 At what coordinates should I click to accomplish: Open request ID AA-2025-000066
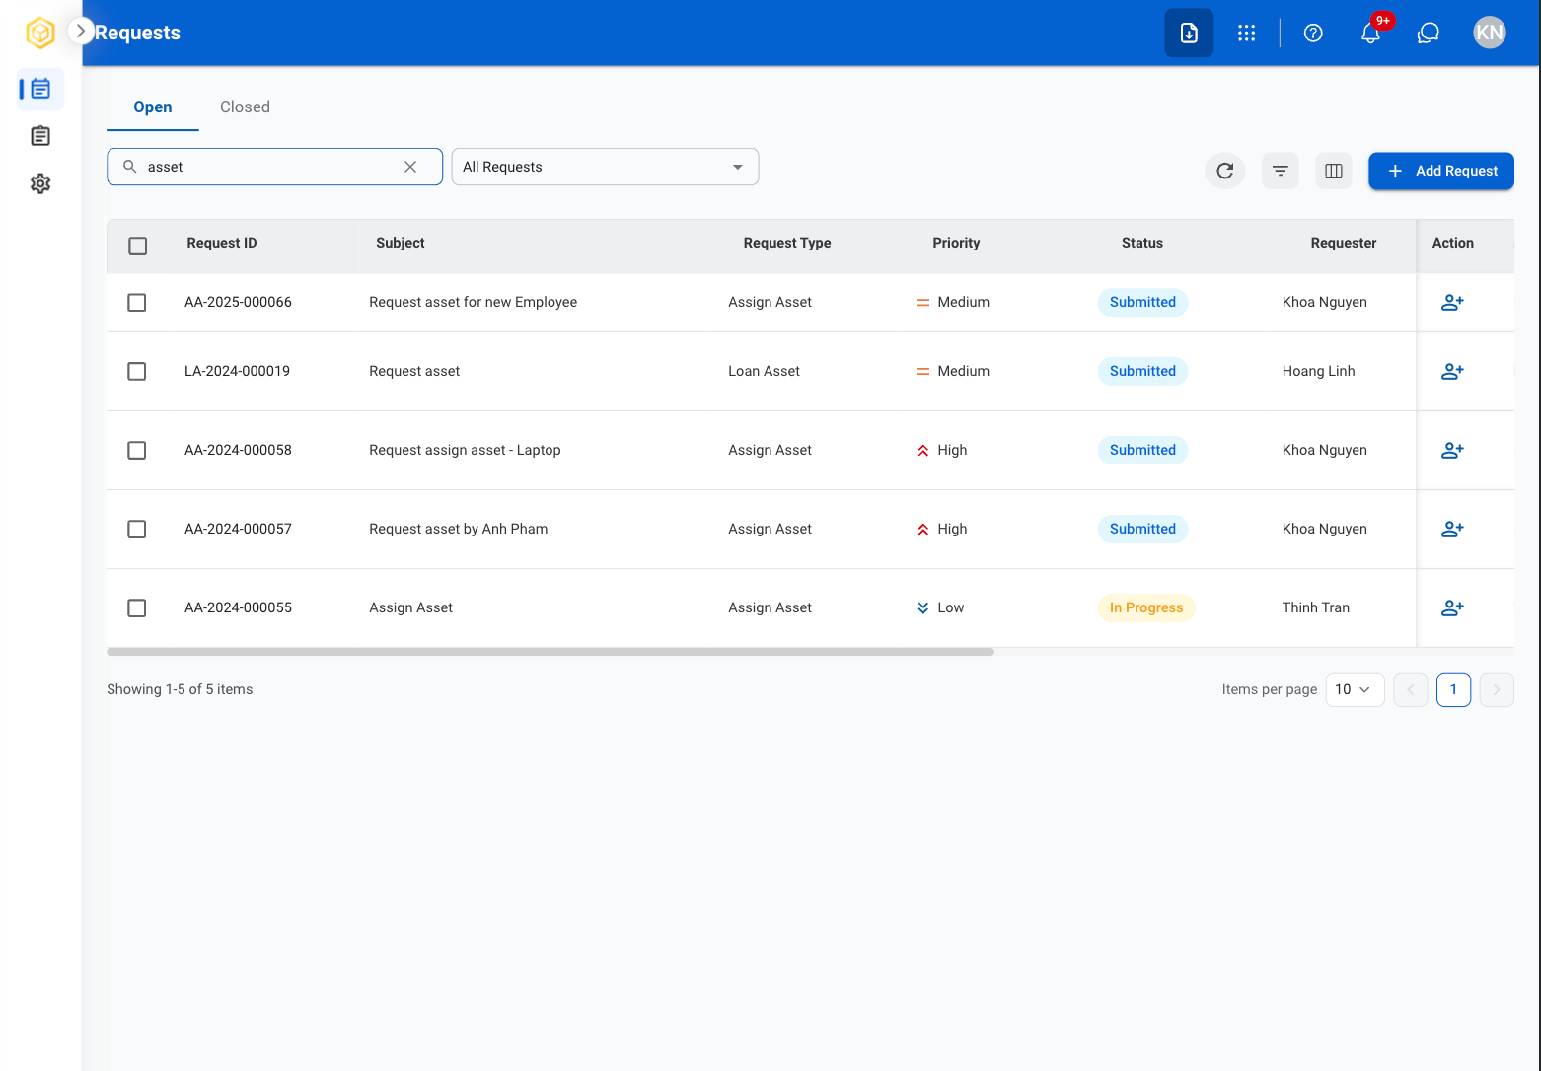tap(239, 302)
